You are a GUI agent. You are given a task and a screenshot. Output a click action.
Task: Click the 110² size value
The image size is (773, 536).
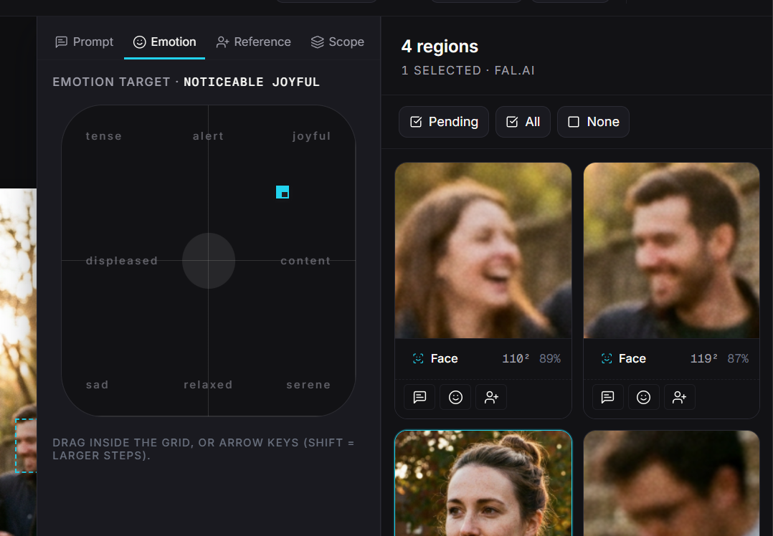[x=516, y=358]
